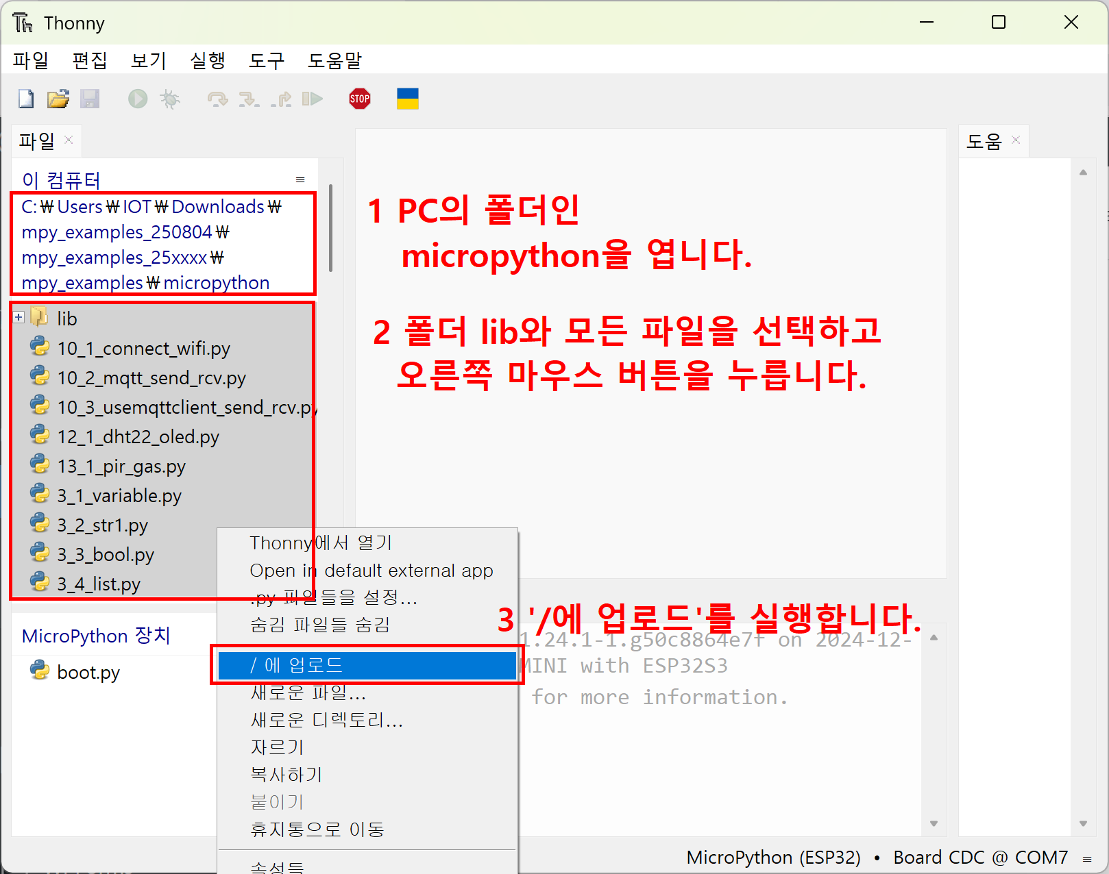Open a file with the Open folder icon
The width and height of the screenshot is (1109, 874).
pyautogui.click(x=58, y=99)
